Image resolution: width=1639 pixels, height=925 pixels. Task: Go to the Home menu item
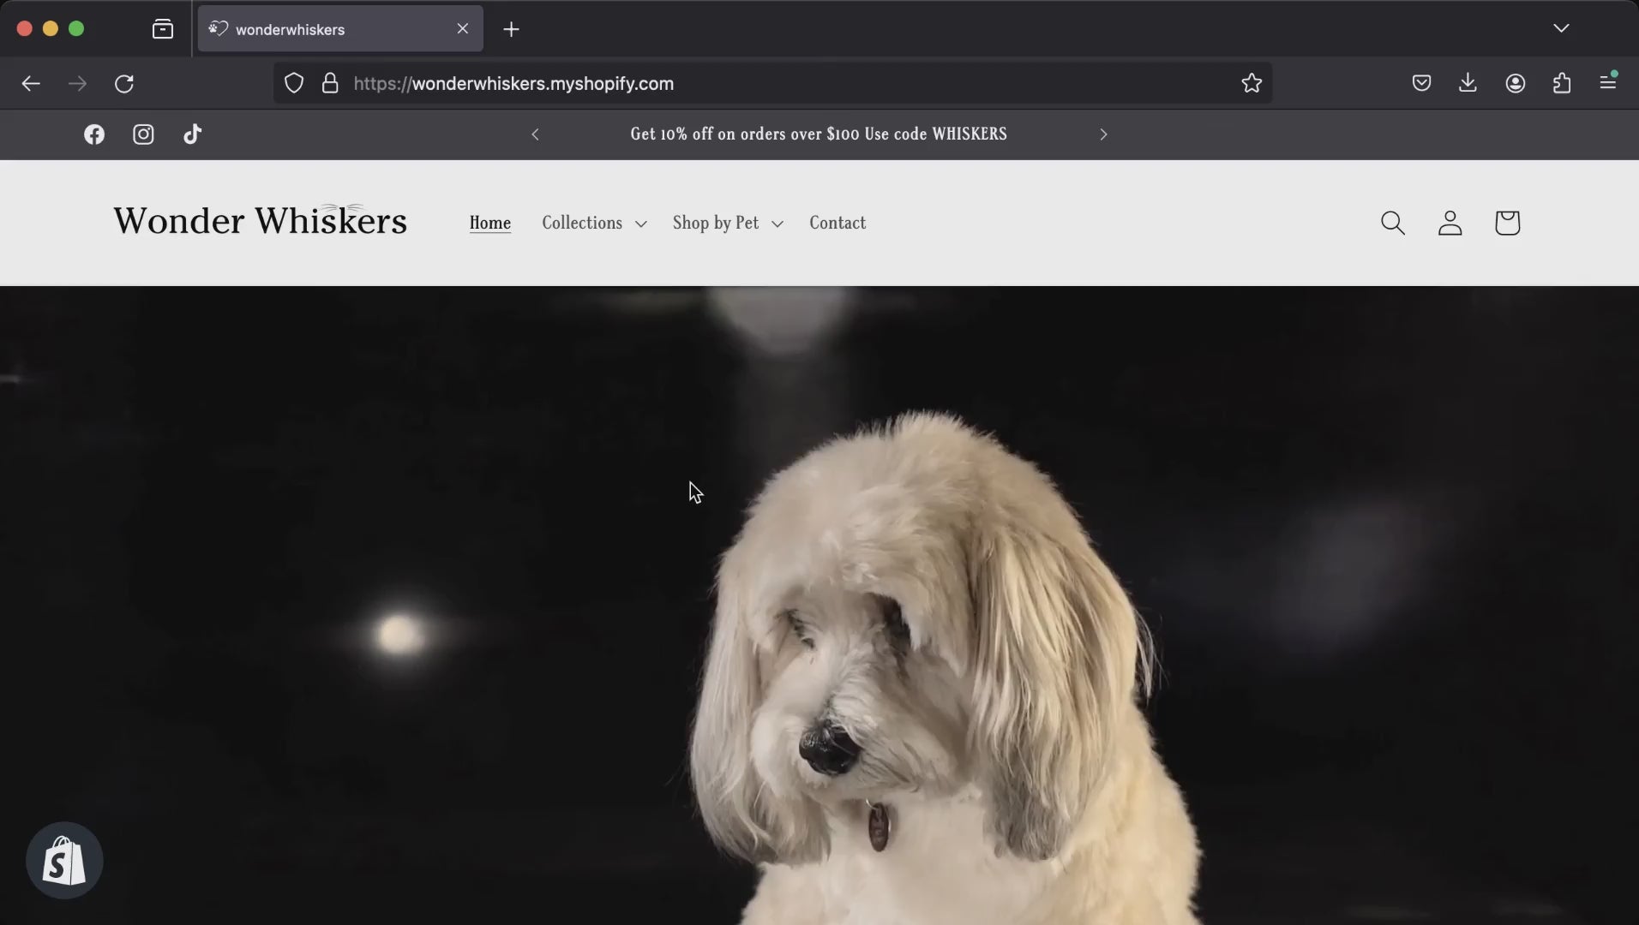pyautogui.click(x=489, y=223)
